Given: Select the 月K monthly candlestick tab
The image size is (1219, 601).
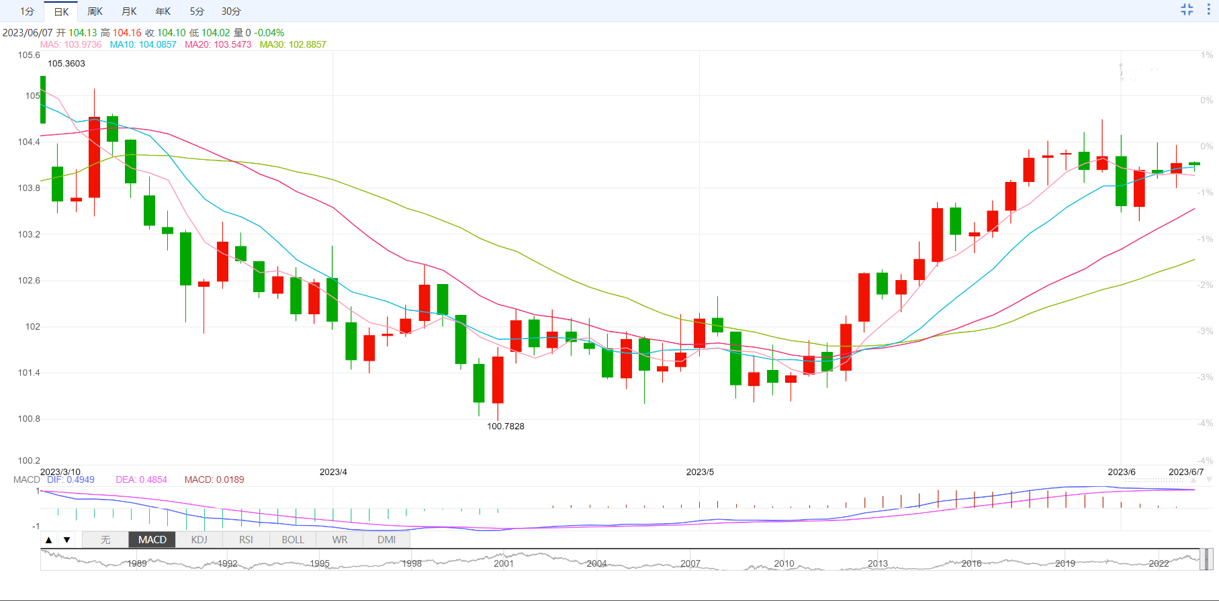Looking at the screenshot, I should [129, 11].
